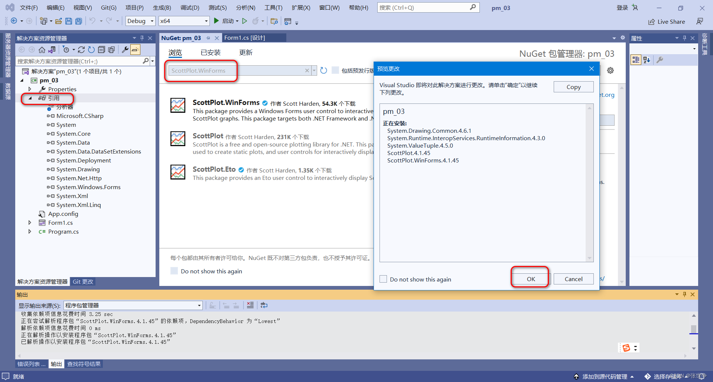Open properties wrench icon in Solution Explorer

tap(125, 50)
